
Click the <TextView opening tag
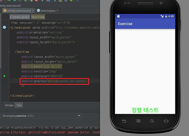click(x=22, y=52)
